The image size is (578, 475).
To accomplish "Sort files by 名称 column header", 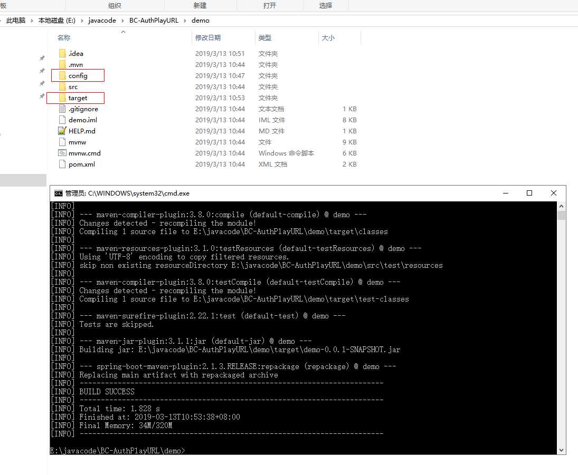I will (x=64, y=37).
